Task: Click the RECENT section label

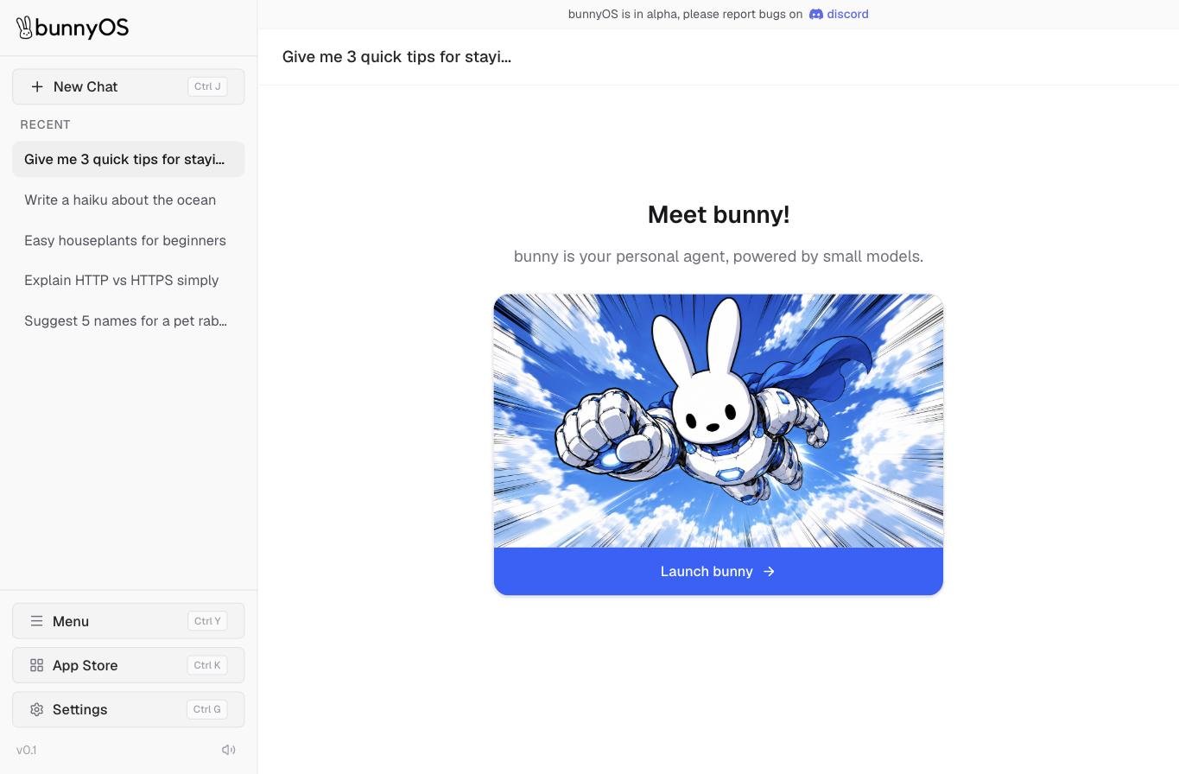Action: 45,124
